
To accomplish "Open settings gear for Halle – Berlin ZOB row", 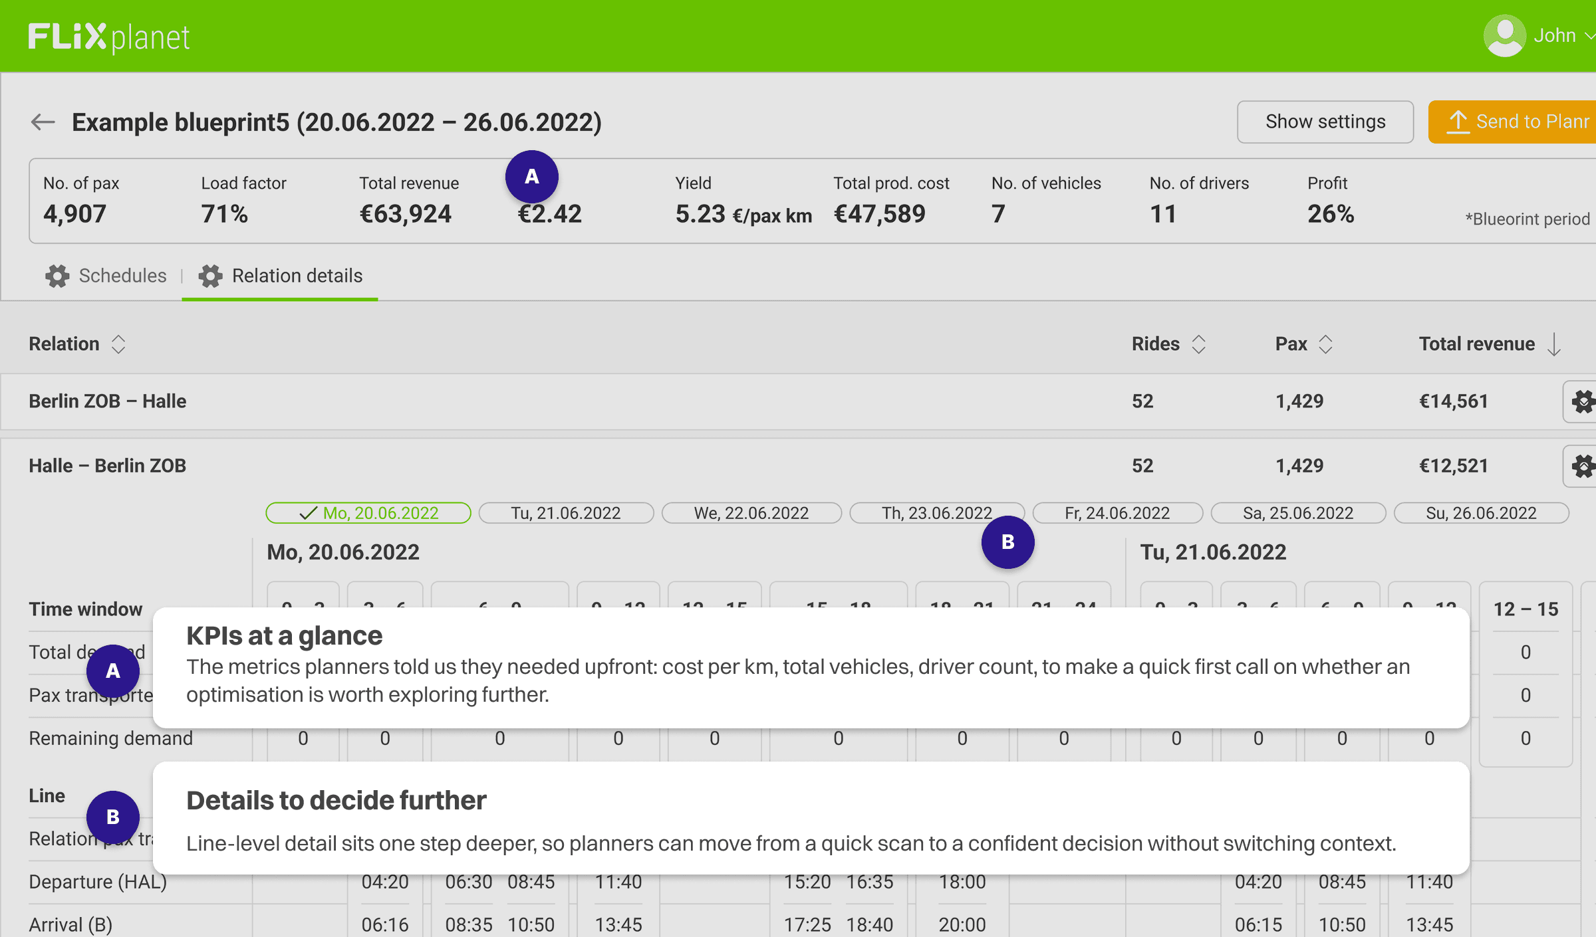I will (x=1583, y=466).
